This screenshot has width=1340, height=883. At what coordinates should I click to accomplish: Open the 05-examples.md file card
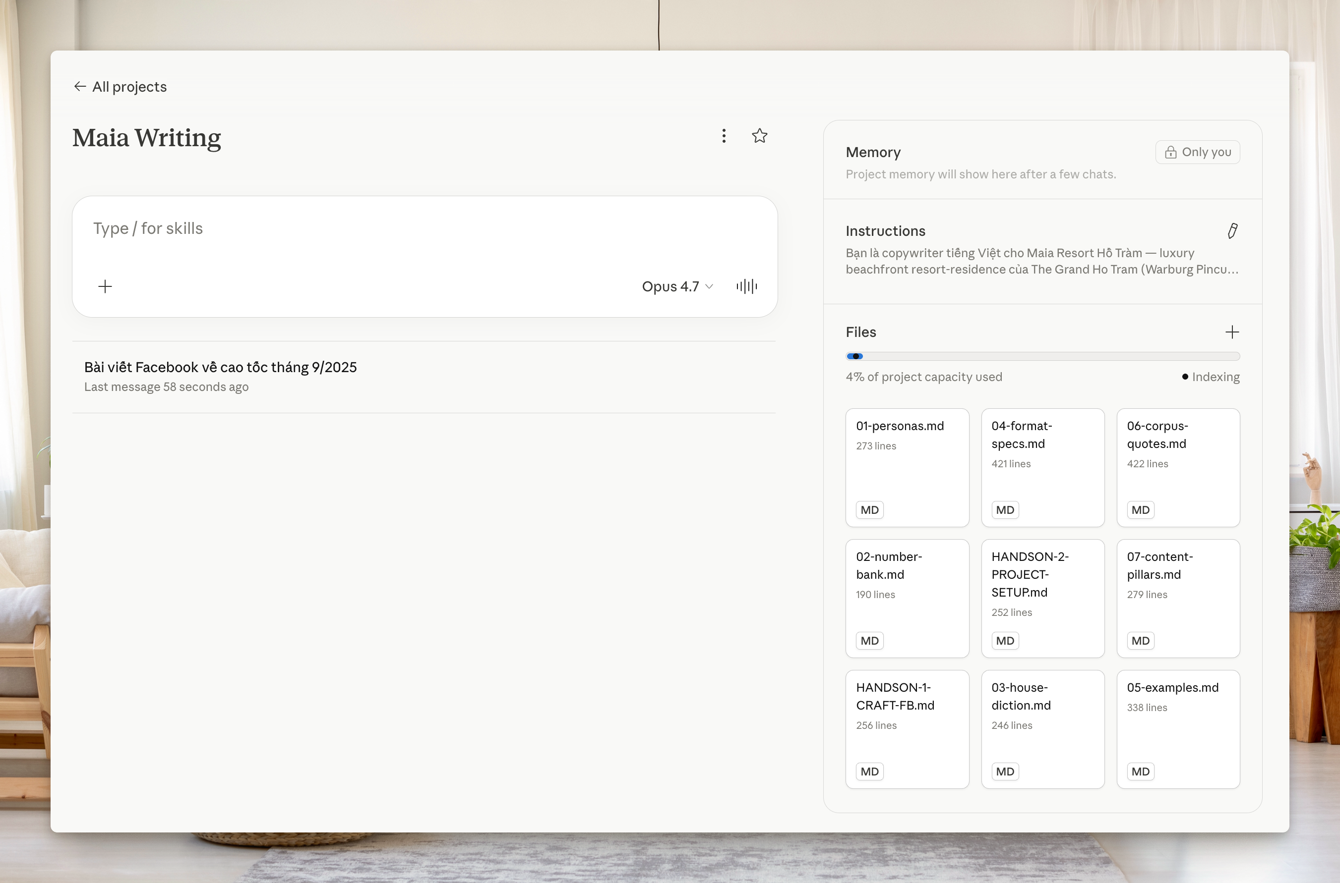pos(1178,729)
